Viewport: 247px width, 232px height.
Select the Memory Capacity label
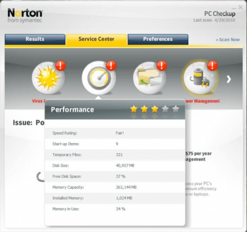tap(68, 188)
